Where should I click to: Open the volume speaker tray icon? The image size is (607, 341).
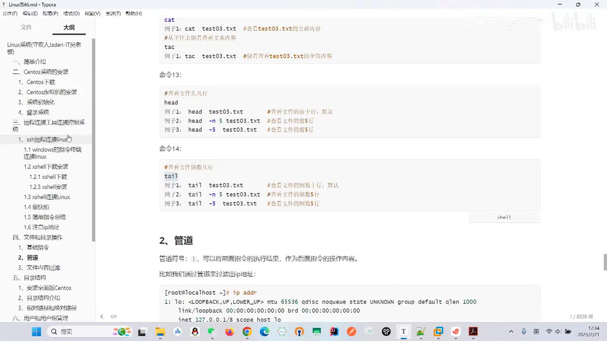(x=558, y=332)
